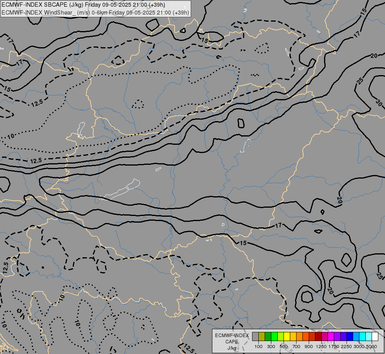385x354 pixels.
Task: Click the SBCAPE title line in the header
Action: point(83,5)
